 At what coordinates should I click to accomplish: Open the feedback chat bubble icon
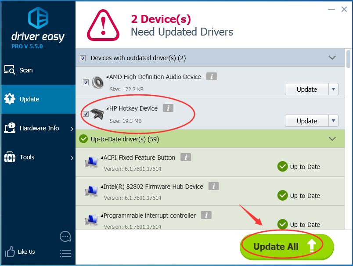point(65,237)
